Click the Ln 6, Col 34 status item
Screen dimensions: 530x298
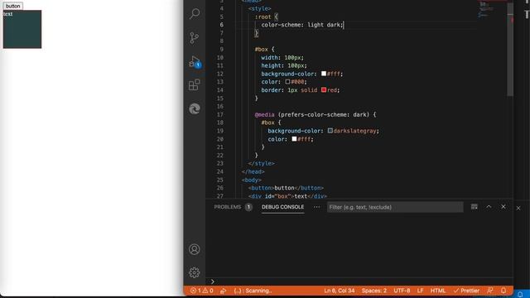pyautogui.click(x=340, y=291)
